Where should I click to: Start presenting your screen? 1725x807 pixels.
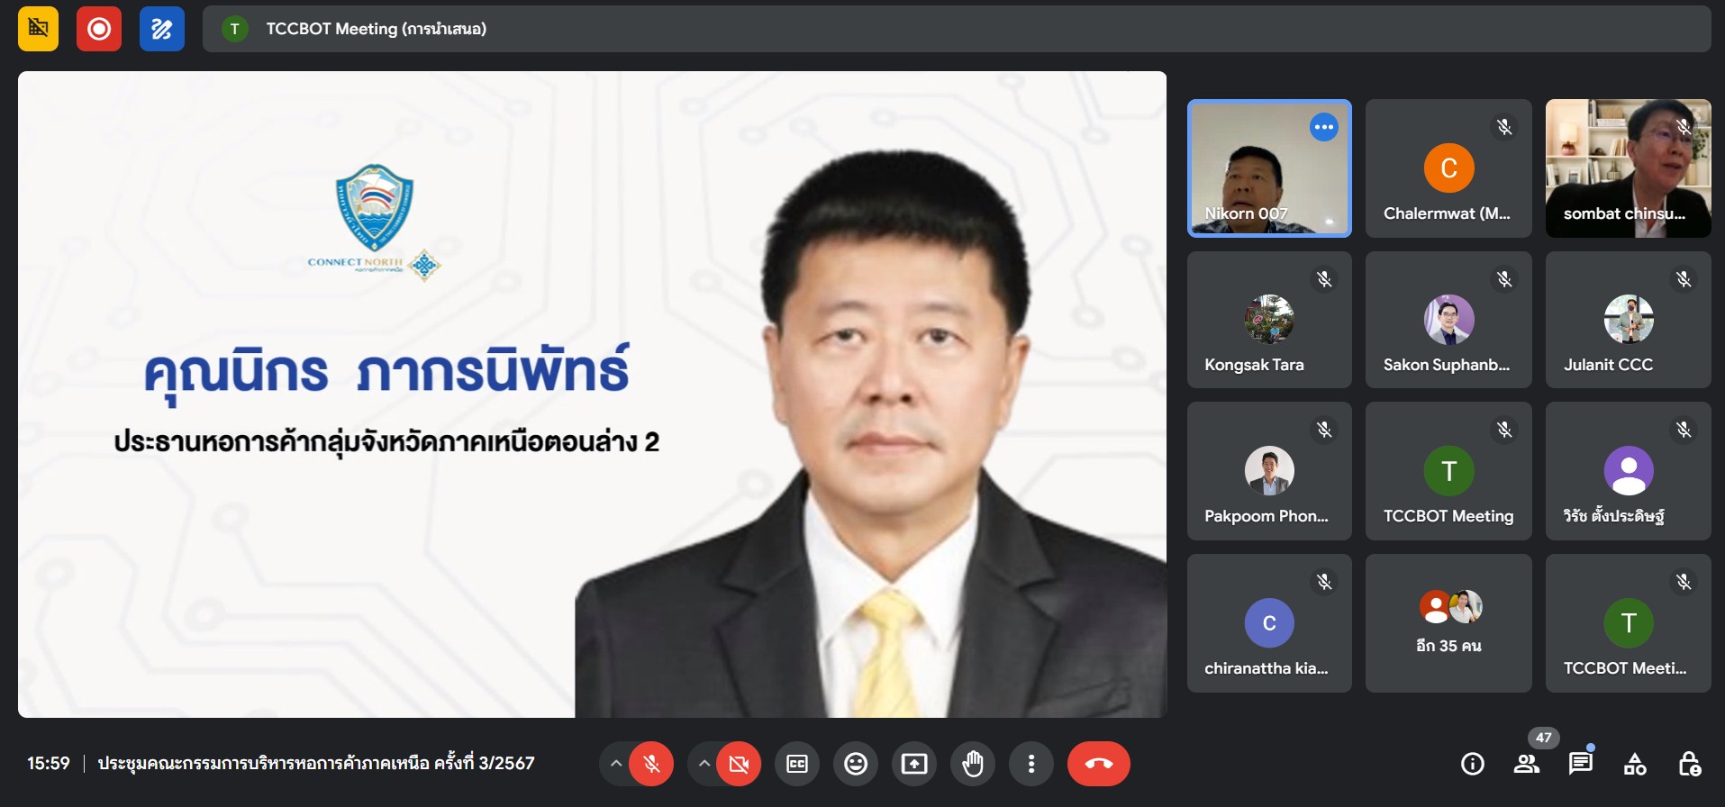914,764
